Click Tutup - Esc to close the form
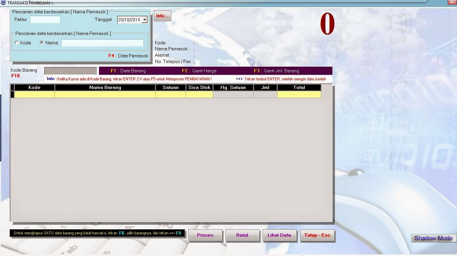This screenshot has width=457, height=256. (317, 235)
